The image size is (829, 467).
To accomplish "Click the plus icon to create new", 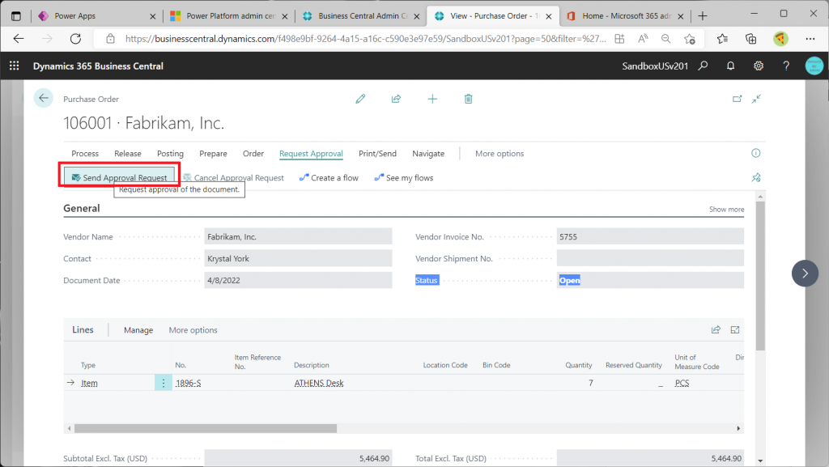I will pos(432,99).
